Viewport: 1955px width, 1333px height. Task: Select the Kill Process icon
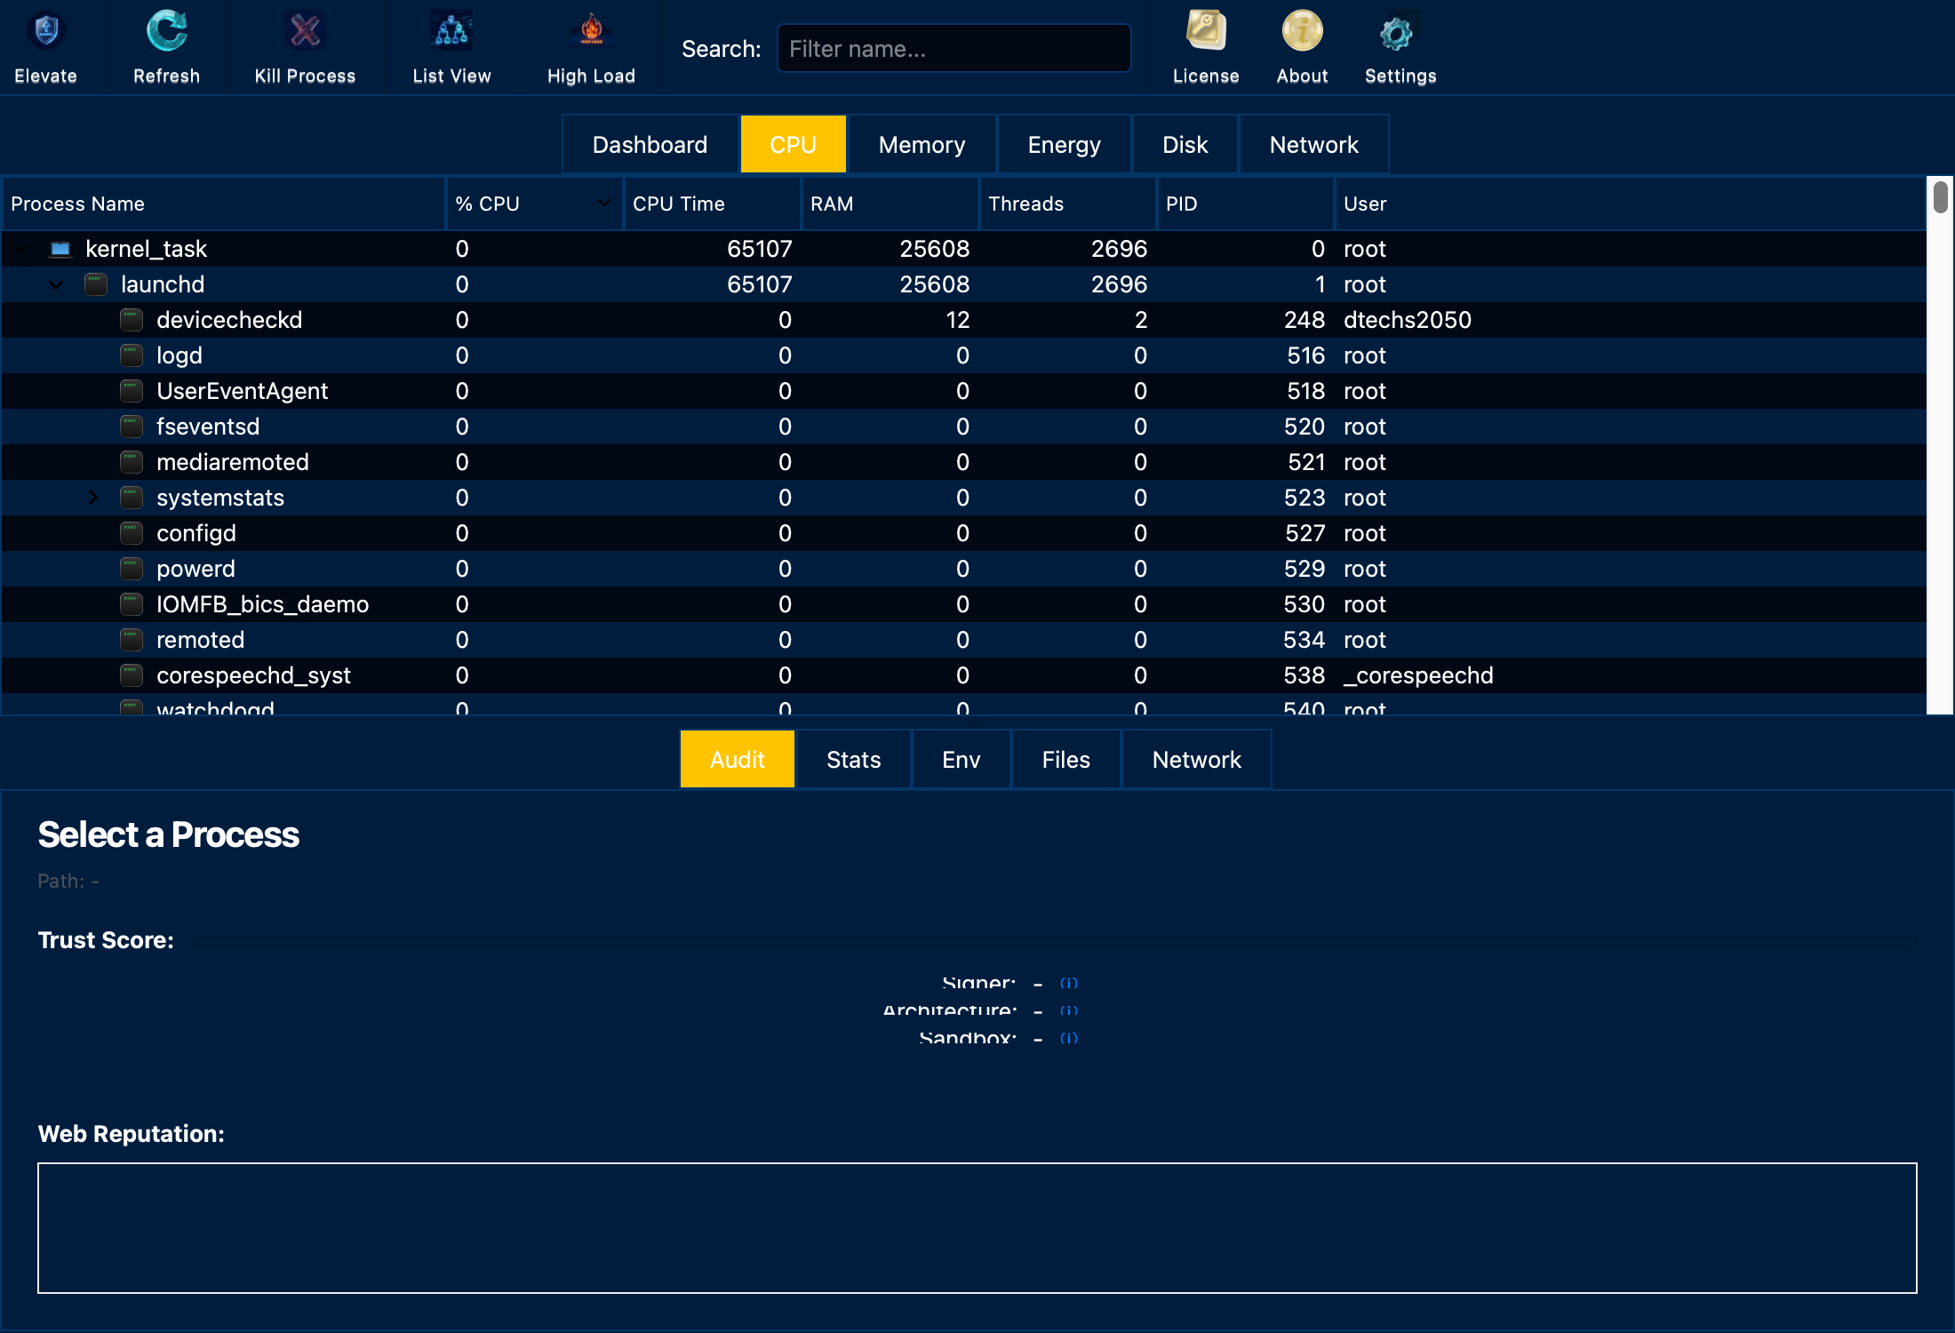303,29
